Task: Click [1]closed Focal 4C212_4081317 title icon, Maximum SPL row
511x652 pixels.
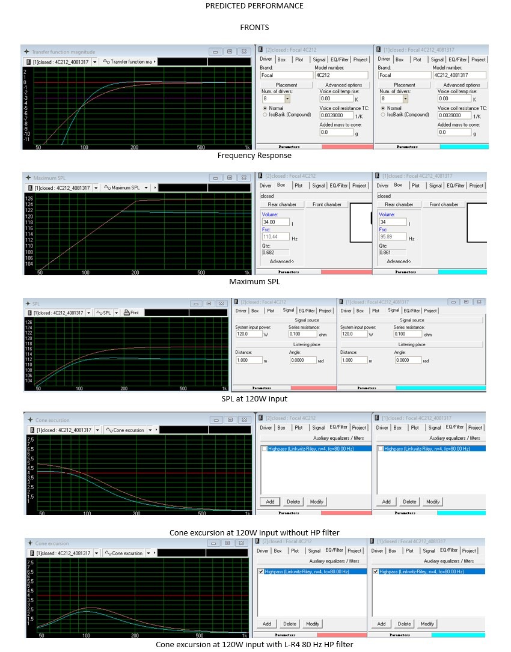Action: point(378,176)
